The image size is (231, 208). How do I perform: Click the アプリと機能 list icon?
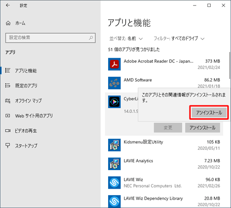coord(7,70)
